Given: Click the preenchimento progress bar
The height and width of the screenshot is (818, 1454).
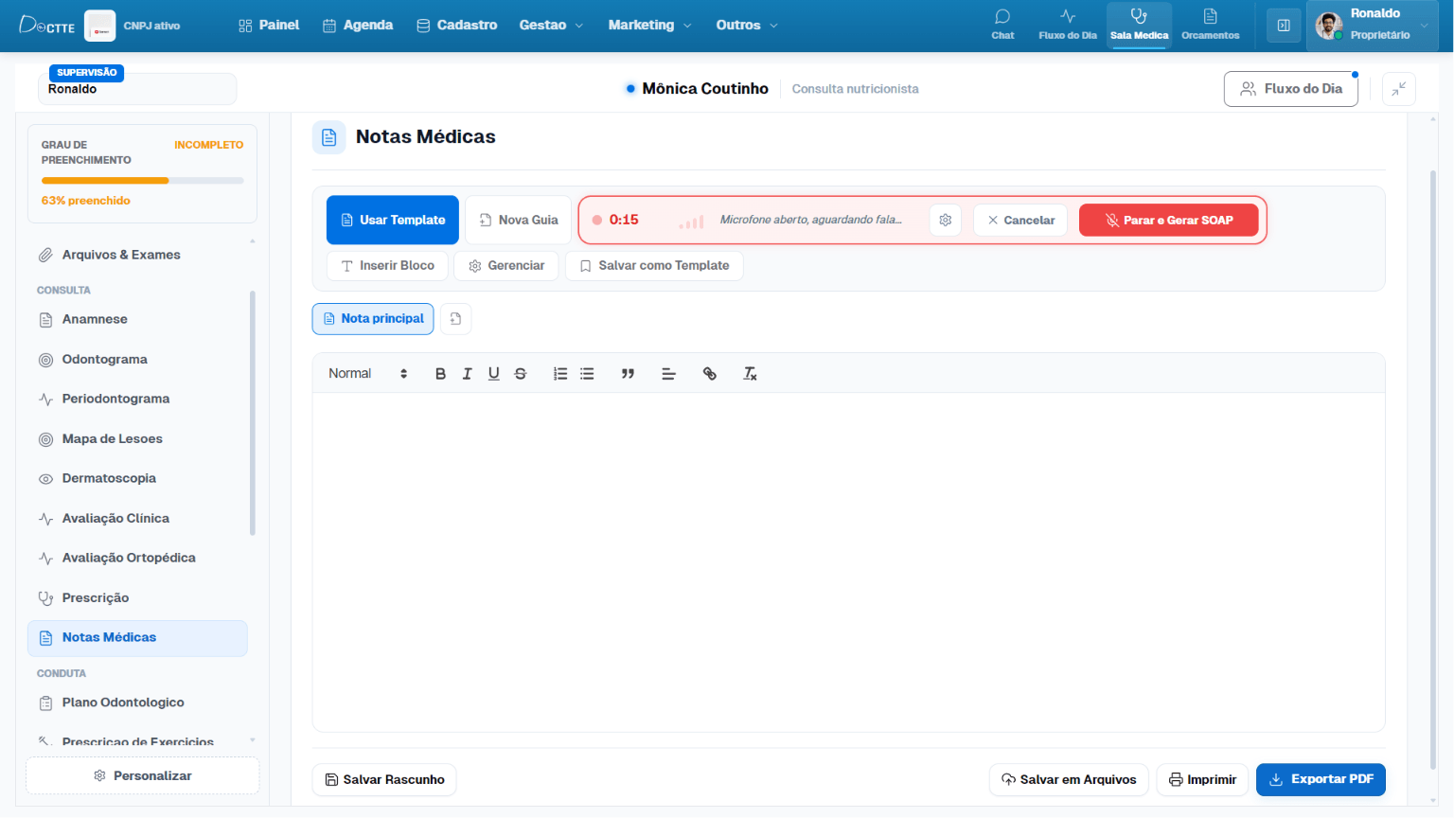Looking at the screenshot, I should click(x=142, y=180).
